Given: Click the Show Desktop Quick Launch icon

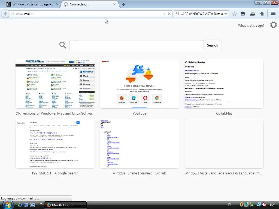Looking at the screenshot, I should (x=26, y=205).
